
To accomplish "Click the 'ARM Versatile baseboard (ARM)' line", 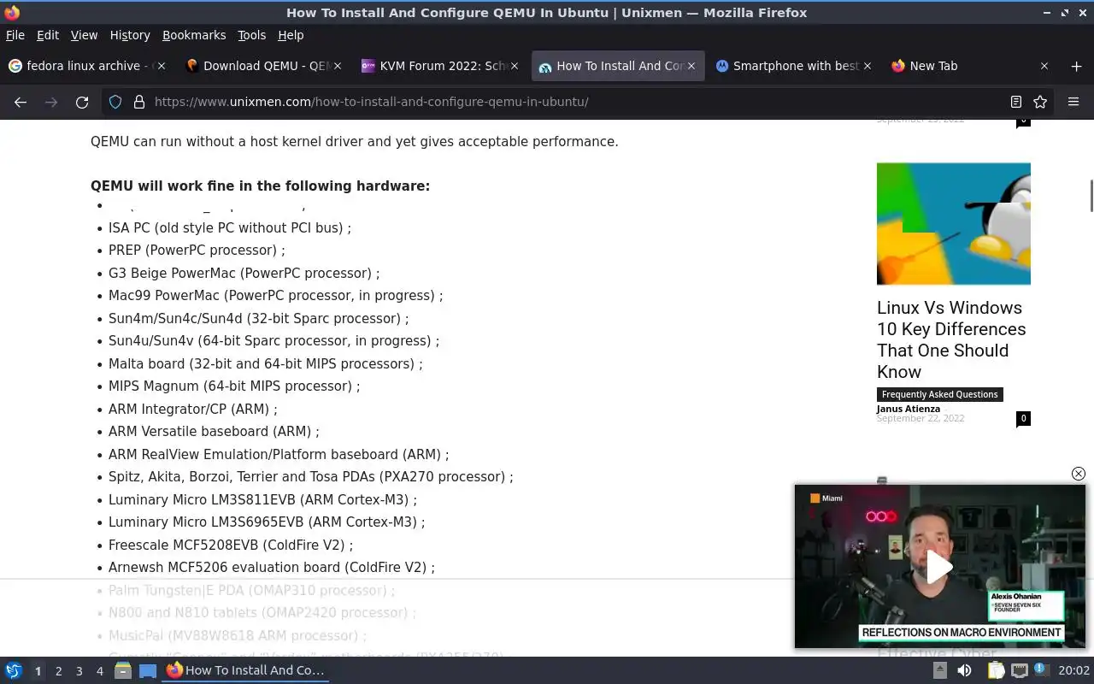I will point(214,432).
